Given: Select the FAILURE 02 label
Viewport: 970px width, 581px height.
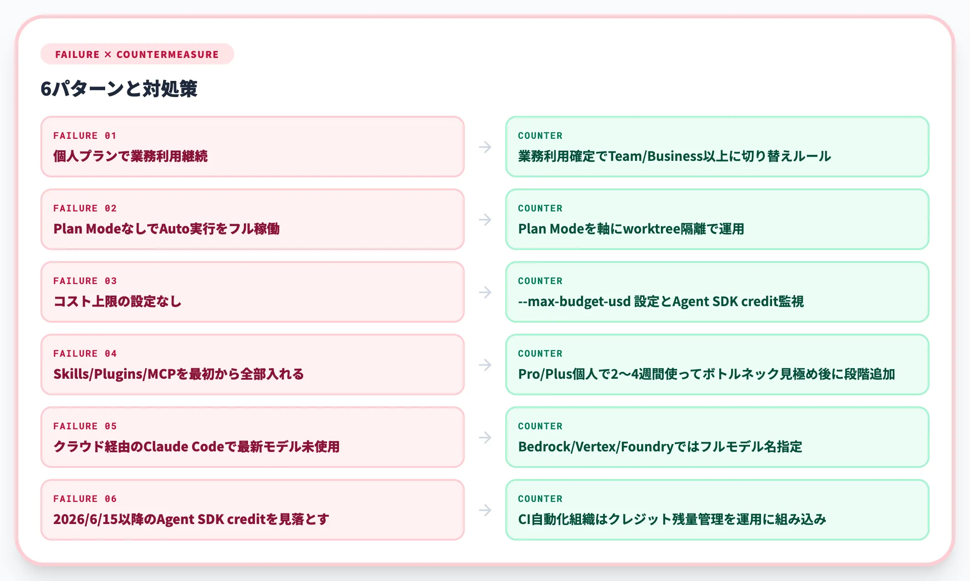Looking at the screenshot, I should pyautogui.click(x=85, y=208).
